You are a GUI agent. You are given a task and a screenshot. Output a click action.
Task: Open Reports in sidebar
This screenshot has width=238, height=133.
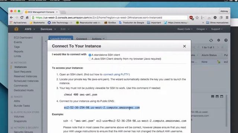coord(19,52)
